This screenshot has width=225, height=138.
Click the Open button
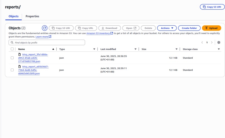click(131, 28)
